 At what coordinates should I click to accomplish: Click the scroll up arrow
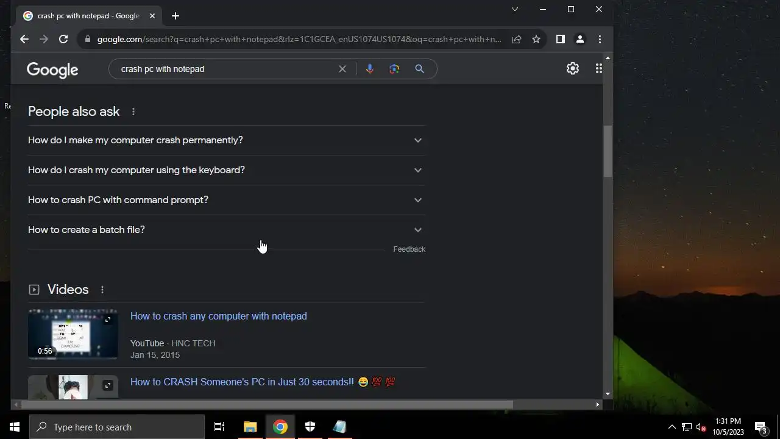pyautogui.click(x=608, y=58)
